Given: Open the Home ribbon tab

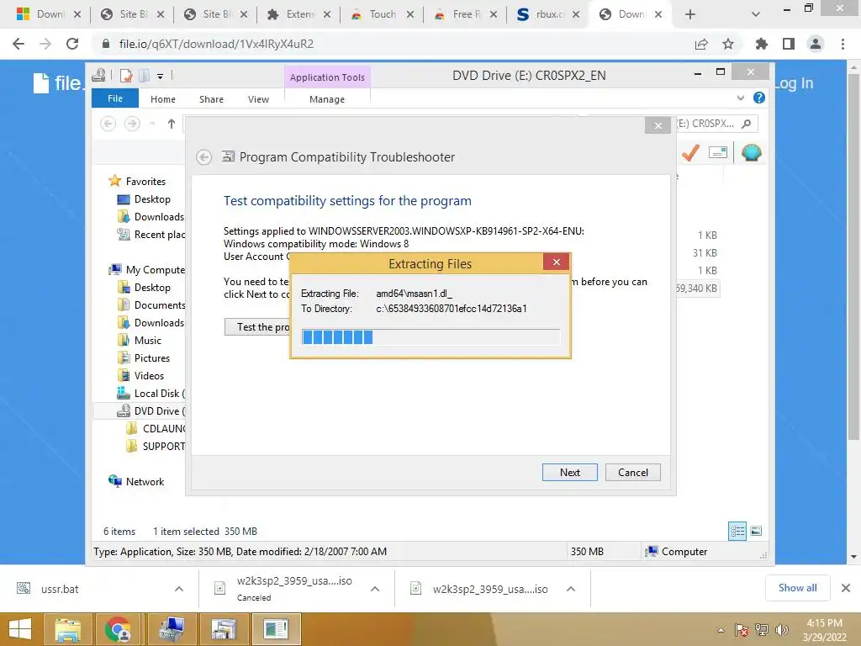Looking at the screenshot, I should click(x=163, y=99).
